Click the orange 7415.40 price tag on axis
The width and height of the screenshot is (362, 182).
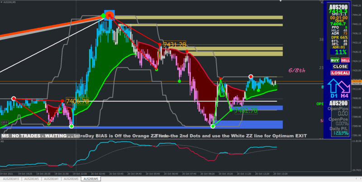[x=356, y=82]
